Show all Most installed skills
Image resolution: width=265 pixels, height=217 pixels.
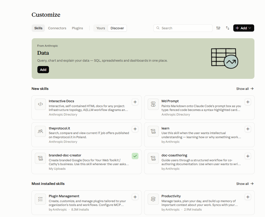245,184
